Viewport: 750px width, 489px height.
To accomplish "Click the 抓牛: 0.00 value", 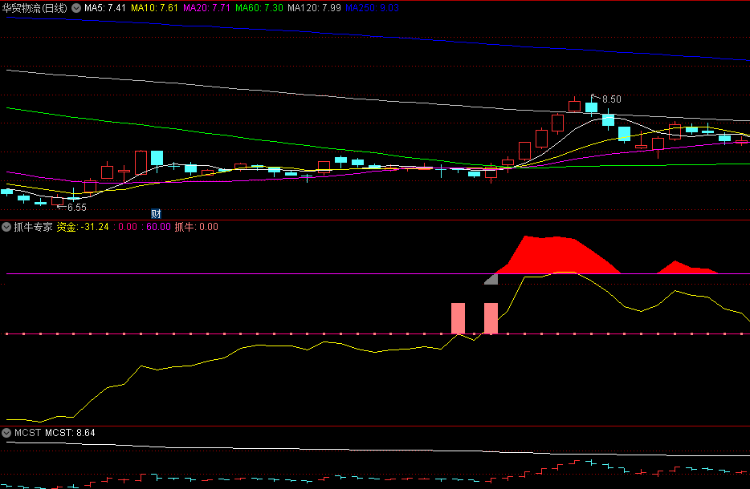I will point(196,227).
